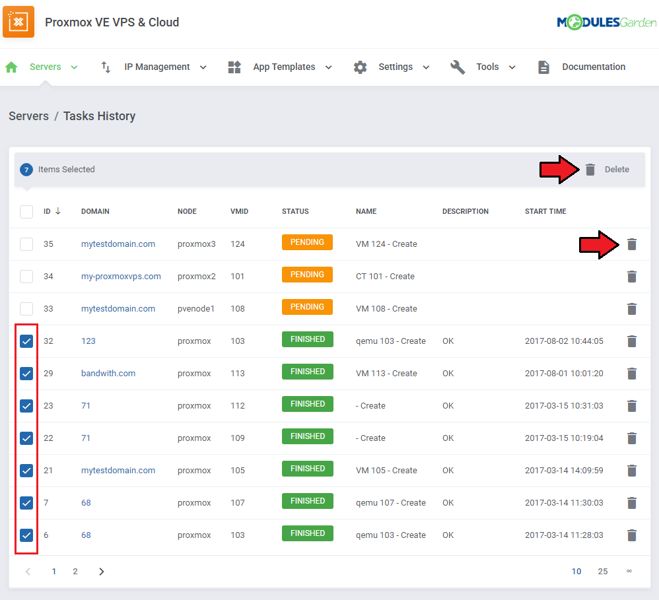Sort by the START TIME column header

pos(545,211)
